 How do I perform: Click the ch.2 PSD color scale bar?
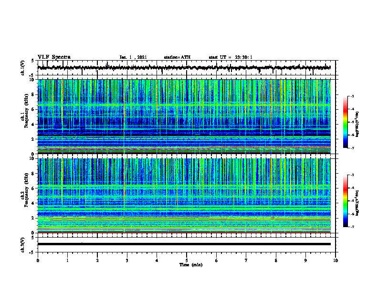(x=345, y=201)
